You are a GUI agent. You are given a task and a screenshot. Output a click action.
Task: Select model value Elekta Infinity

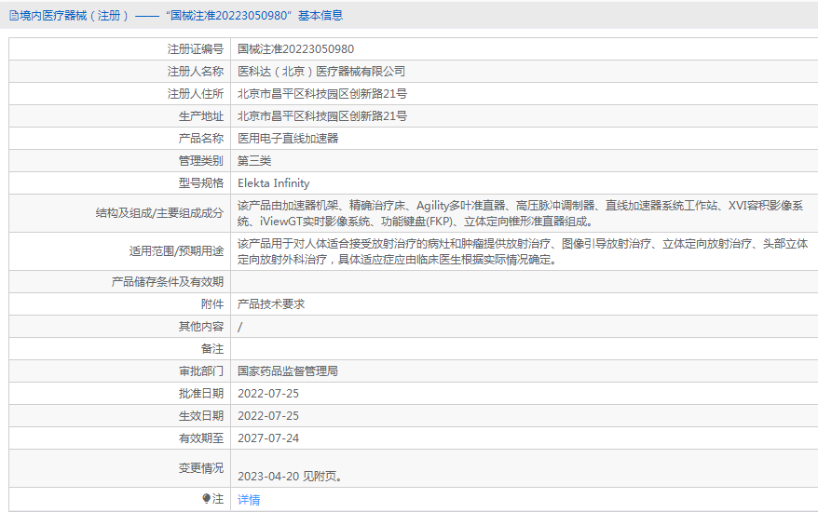[x=273, y=183]
